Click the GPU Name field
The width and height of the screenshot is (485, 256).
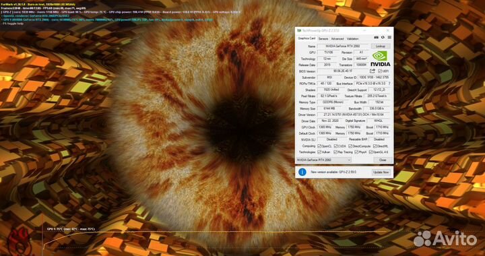(x=343, y=46)
